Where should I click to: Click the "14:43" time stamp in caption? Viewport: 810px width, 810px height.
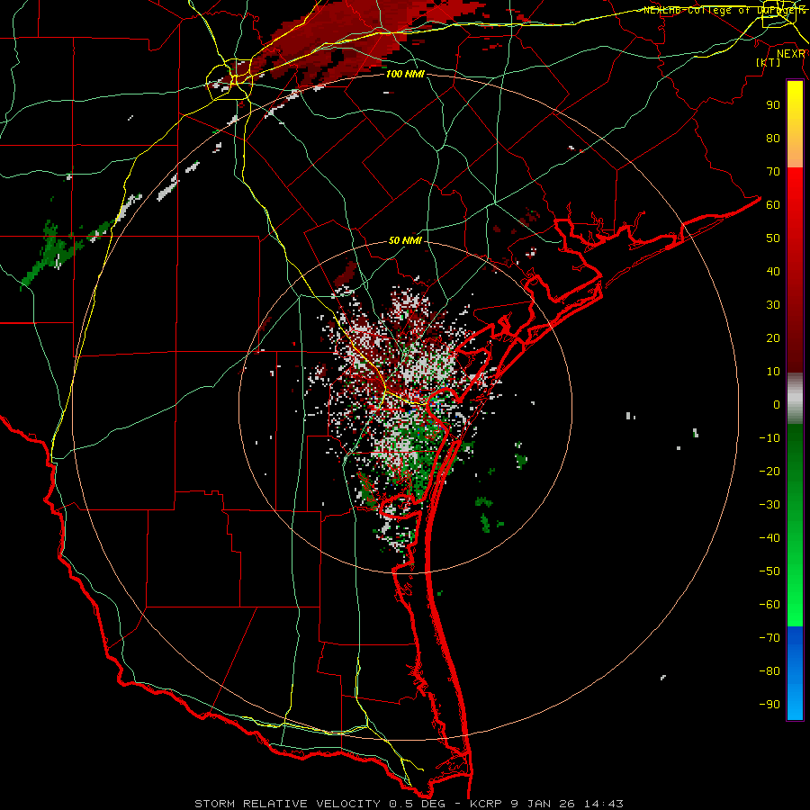[x=604, y=804]
